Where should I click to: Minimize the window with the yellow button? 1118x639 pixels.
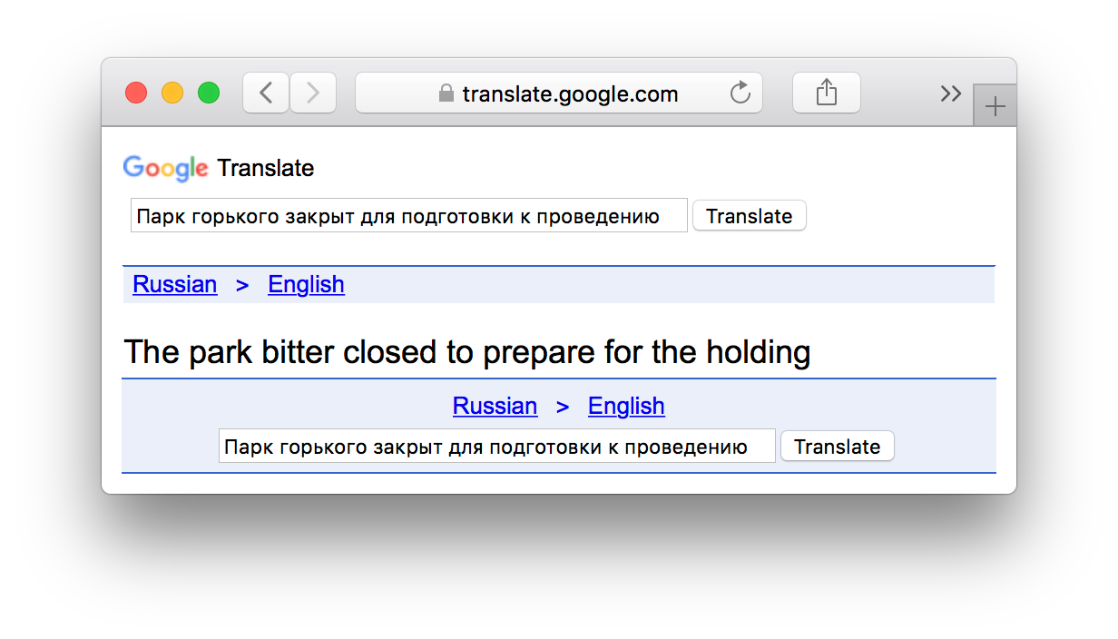pos(172,93)
